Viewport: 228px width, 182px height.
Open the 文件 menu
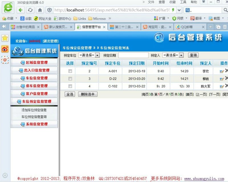(151, 2)
